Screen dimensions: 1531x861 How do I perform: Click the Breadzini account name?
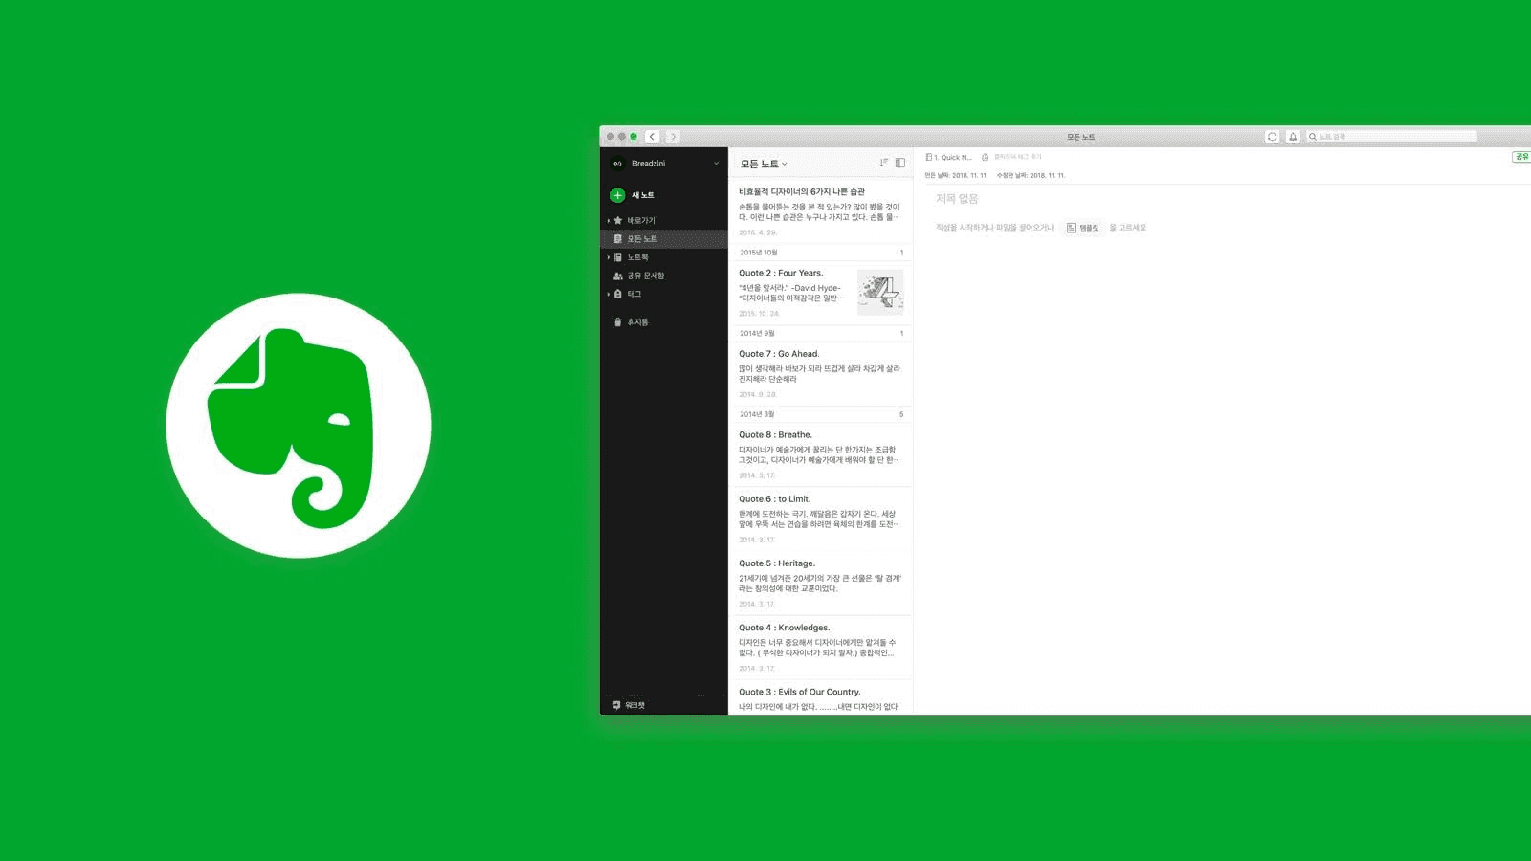pyautogui.click(x=649, y=164)
